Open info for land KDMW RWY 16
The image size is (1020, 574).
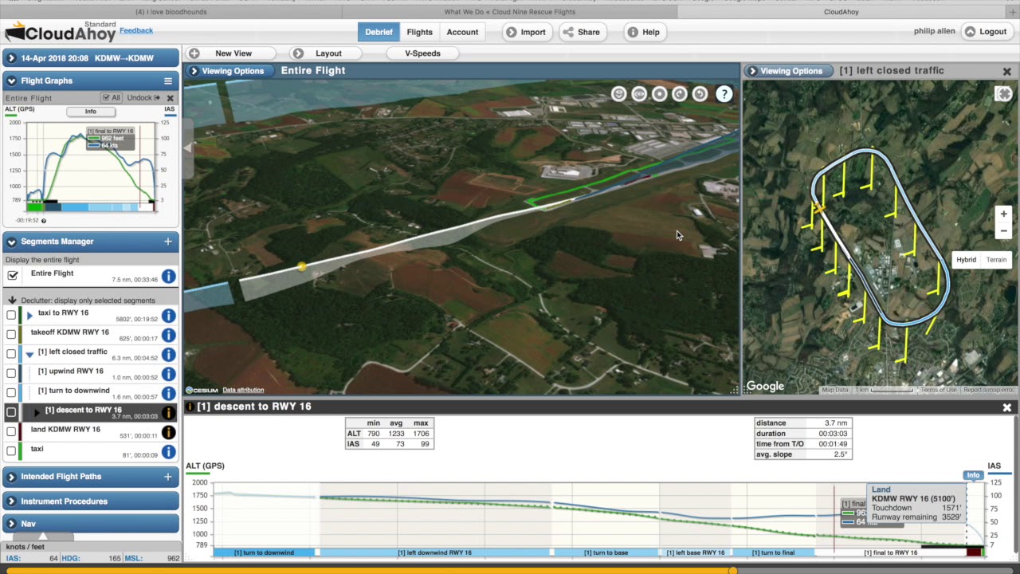coord(169,432)
